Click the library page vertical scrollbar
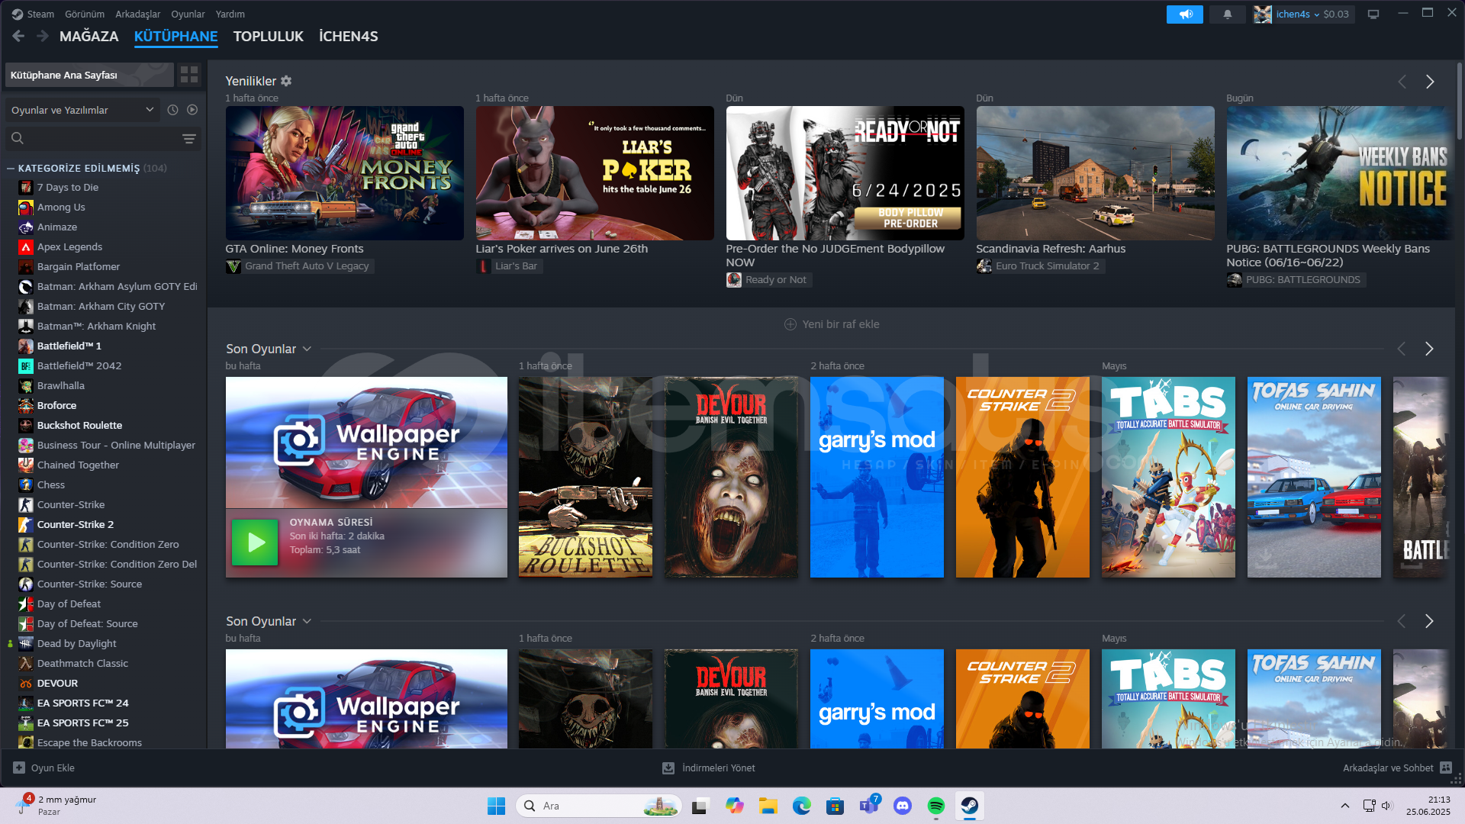Screen dimensions: 1465x824 click(1459, 101)
